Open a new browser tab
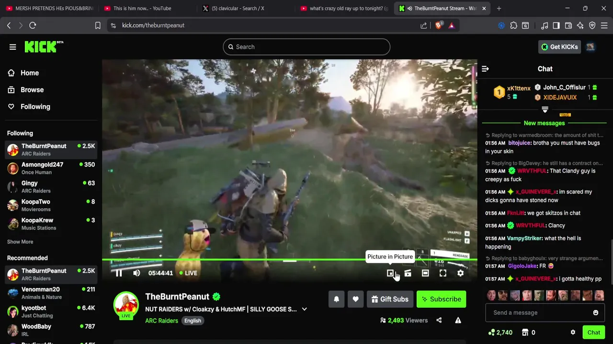This screenshot has width=613, height=344. tap(499, 8)
